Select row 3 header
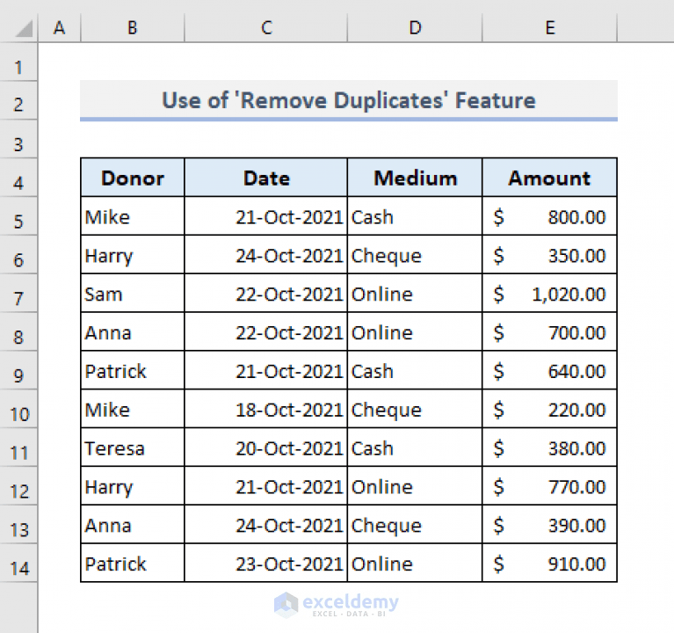Viewport: 674px width, 633px height. [18, 139]
